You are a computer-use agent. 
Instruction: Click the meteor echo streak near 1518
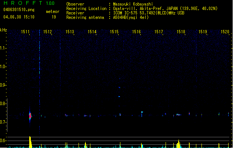coord(179,115)
